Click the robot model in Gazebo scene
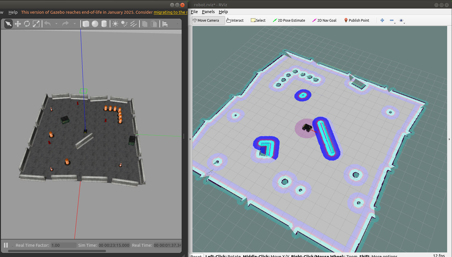The width and height of the screenshot is (452, 257). 85,131
